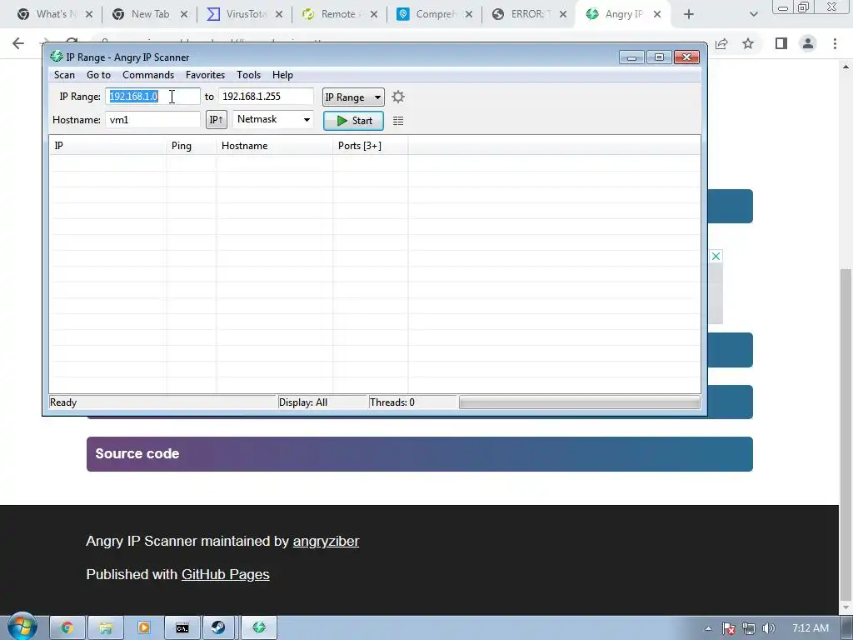Open the media player taskbar icon
Viewport: 853px width, 640px height.
[143, 628]
